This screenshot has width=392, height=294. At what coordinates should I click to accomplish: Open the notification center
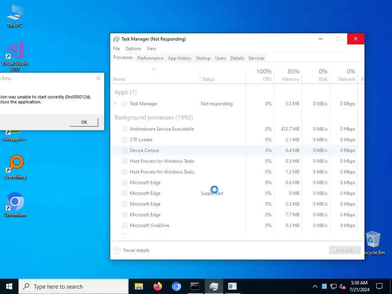point(379,286)
